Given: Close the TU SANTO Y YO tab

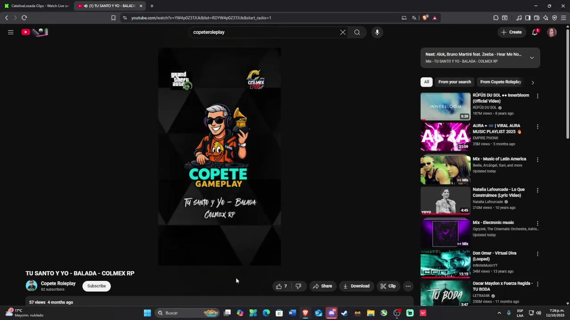Looking at the screenshot, I should pos(141,6).
